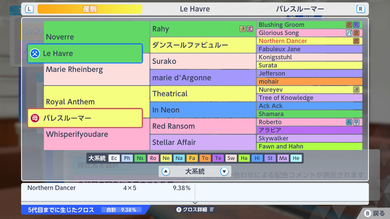The height and width of the screenshot is (219, 390).
Task: Click the 戻る back button
Action: coord(379,213)
